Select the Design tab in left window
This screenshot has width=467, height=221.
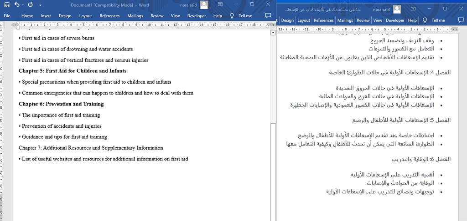[x=65, y=16]
